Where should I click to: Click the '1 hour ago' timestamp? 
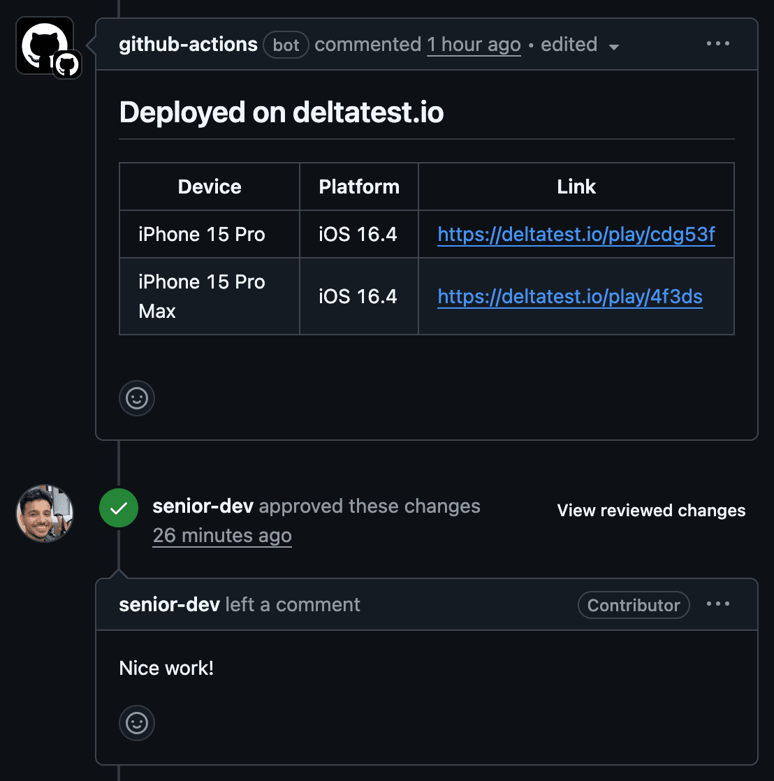[474, 45]
